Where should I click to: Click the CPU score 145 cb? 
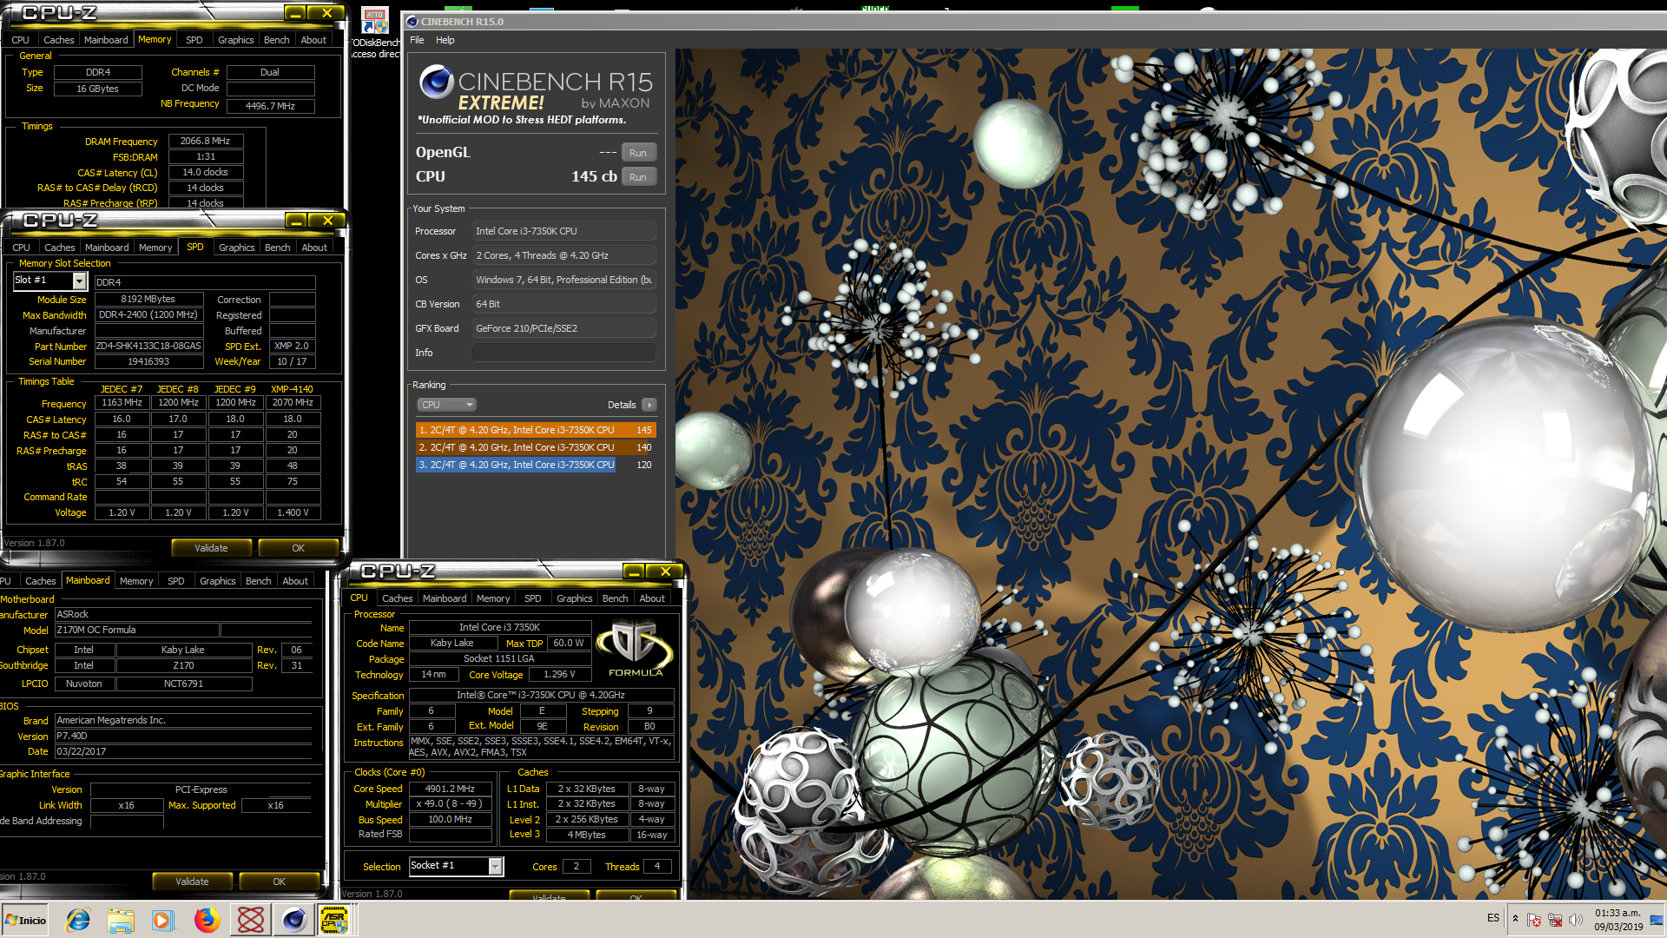[594, 176]
